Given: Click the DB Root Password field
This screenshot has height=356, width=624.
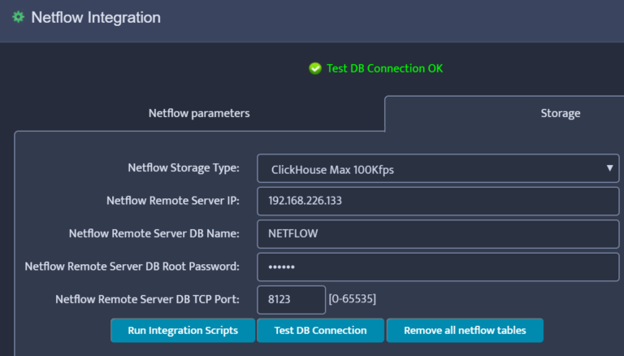Looking at the screenshot, I should (x=438, y=267).
